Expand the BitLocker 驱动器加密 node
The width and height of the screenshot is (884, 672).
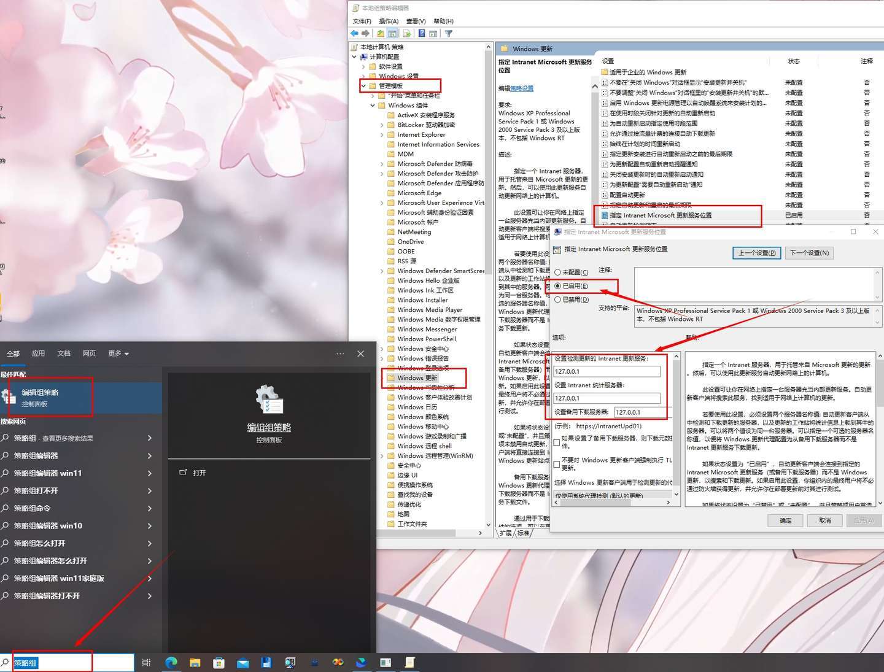tap(382, 125)
